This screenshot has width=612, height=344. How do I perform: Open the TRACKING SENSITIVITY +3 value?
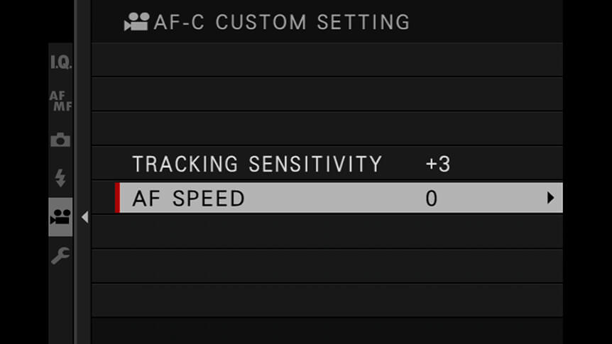[438, 164]
